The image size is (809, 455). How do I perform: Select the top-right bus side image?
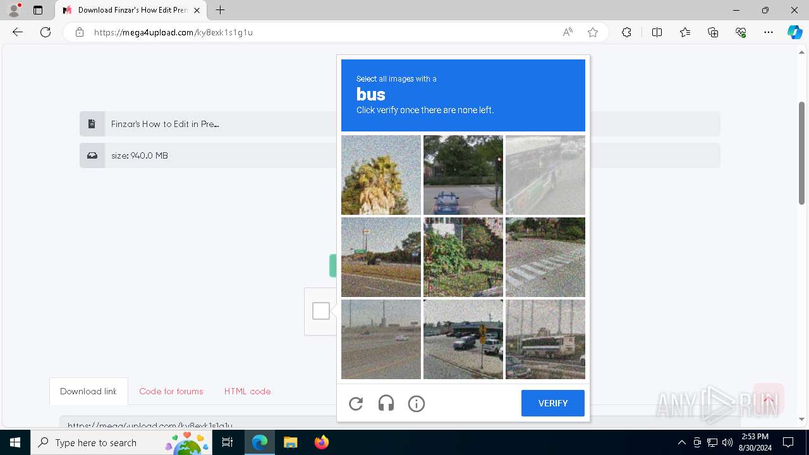(x=545, y=175)
